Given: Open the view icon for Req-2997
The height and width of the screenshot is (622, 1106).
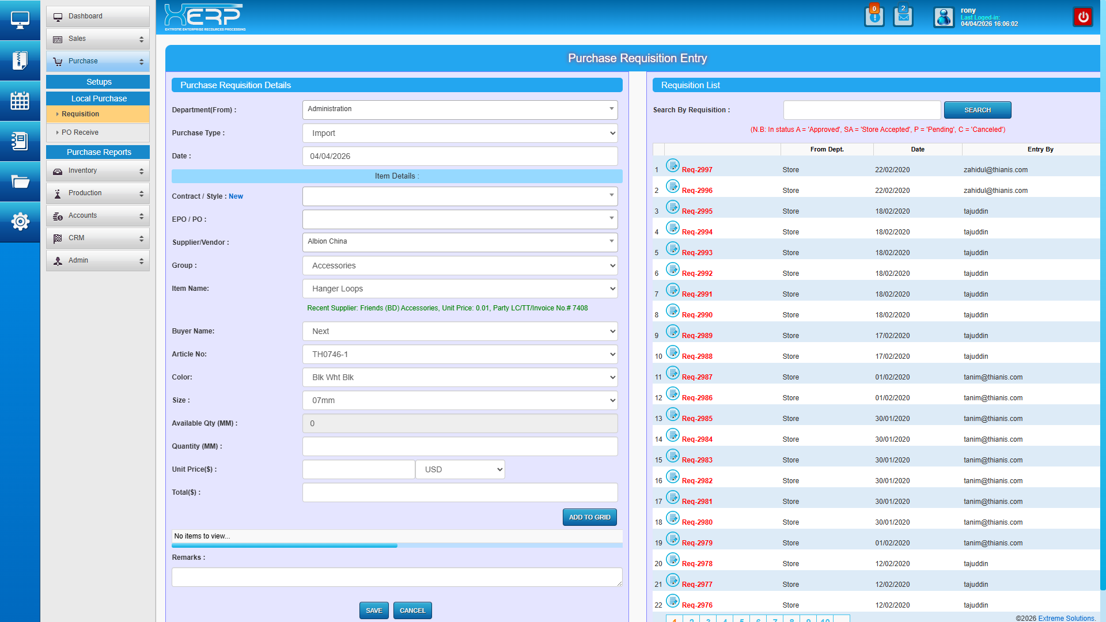Looking at the screenshot, I should [672, 166].
